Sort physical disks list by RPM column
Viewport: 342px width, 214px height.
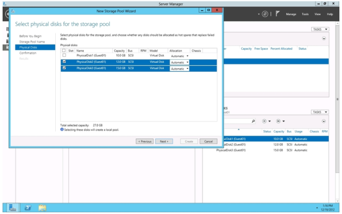pos(325,131)
